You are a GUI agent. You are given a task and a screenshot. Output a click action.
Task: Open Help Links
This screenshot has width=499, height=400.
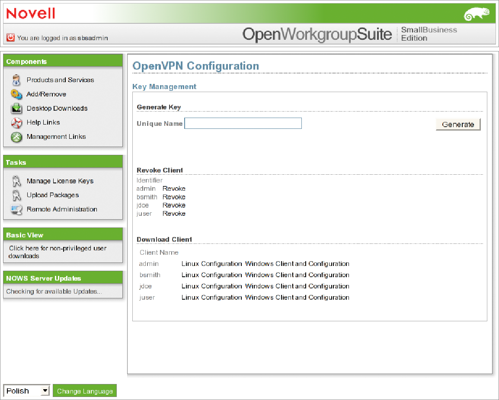point(43,122)
